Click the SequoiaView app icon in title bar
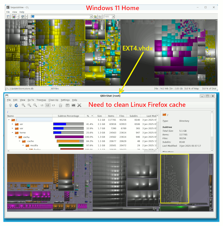Viewport: 223px width, 226px height. [x=8, y=7]
